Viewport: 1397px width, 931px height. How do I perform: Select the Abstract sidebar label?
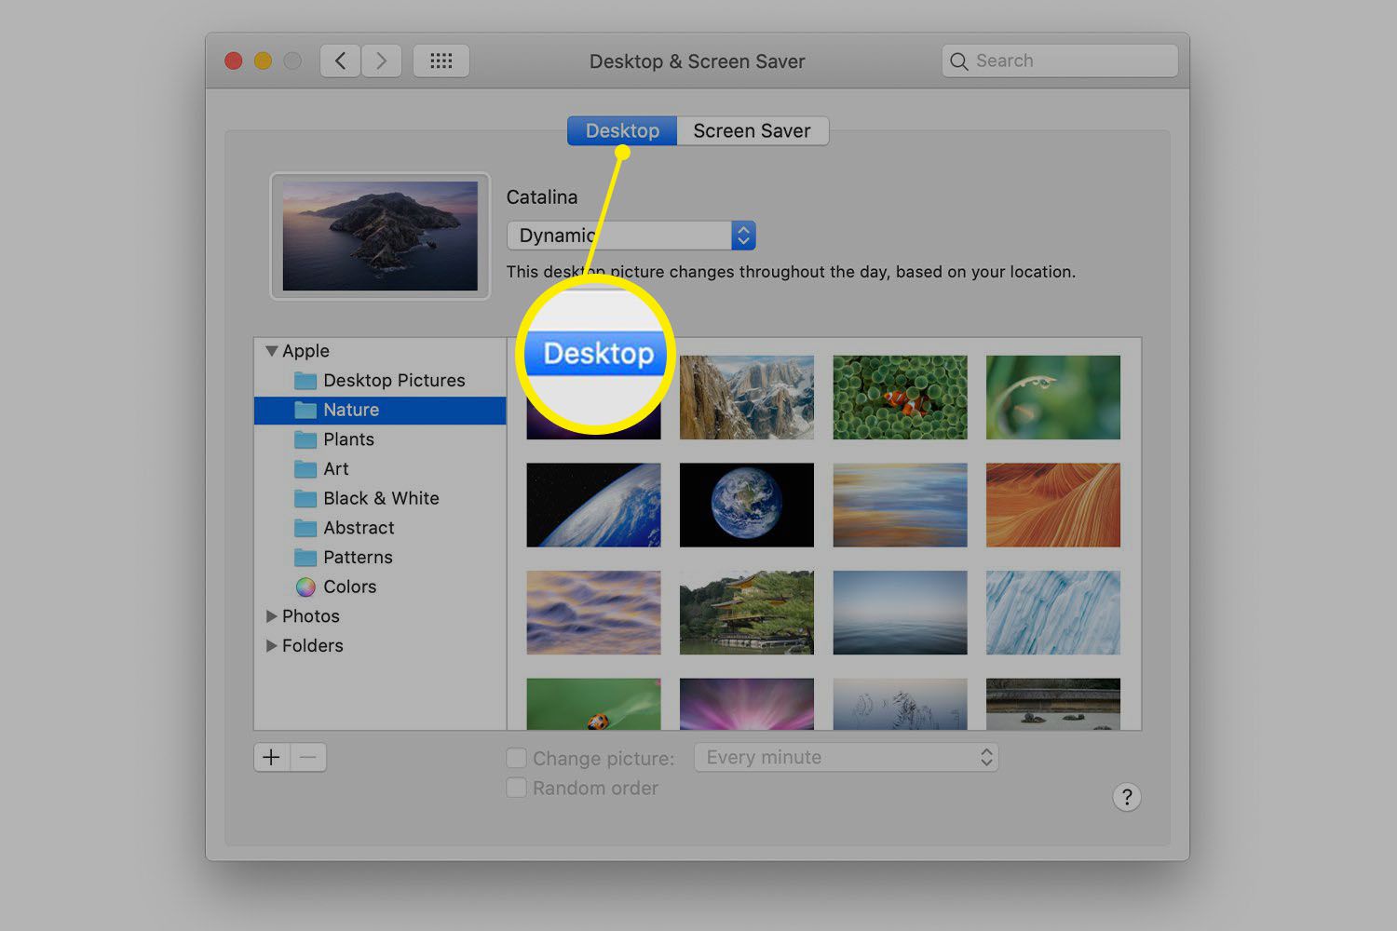(x=359, y=528)
